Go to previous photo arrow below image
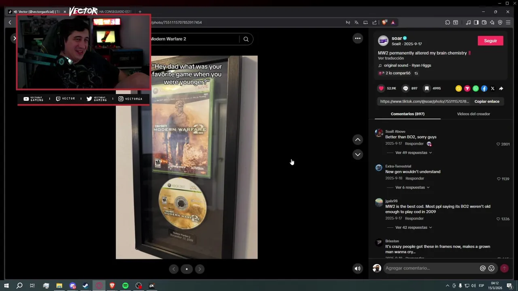518x291 pixels. 174,269
